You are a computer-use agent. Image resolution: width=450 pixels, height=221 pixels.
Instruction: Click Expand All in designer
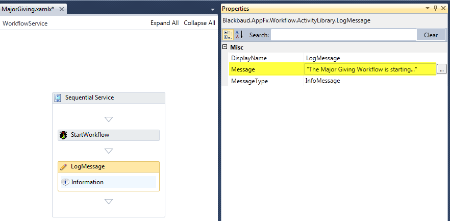tap(164, 23)
